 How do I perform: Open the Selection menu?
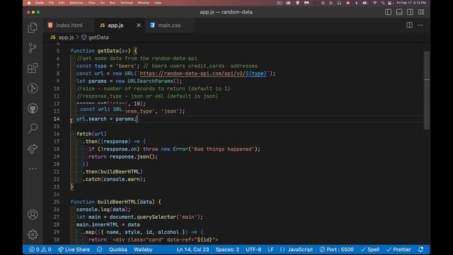[76, 3]
